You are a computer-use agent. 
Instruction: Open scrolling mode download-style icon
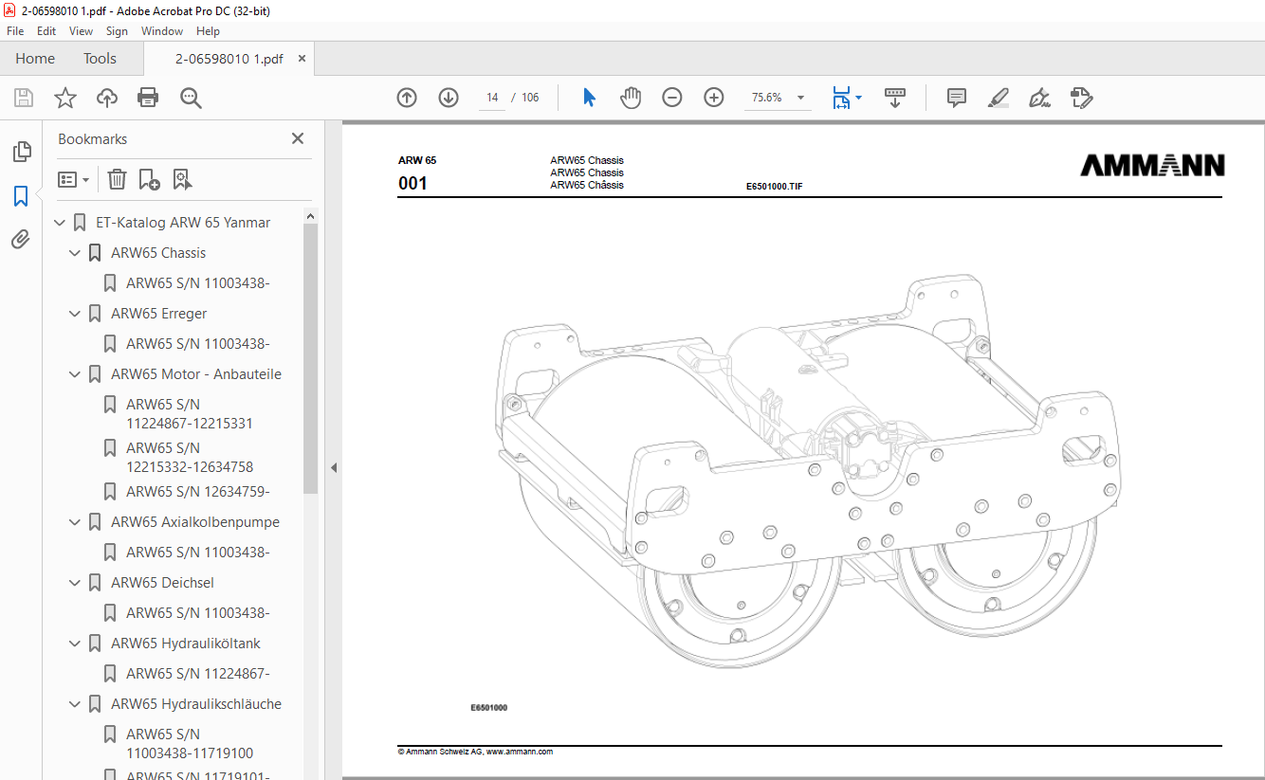[895, 98]
